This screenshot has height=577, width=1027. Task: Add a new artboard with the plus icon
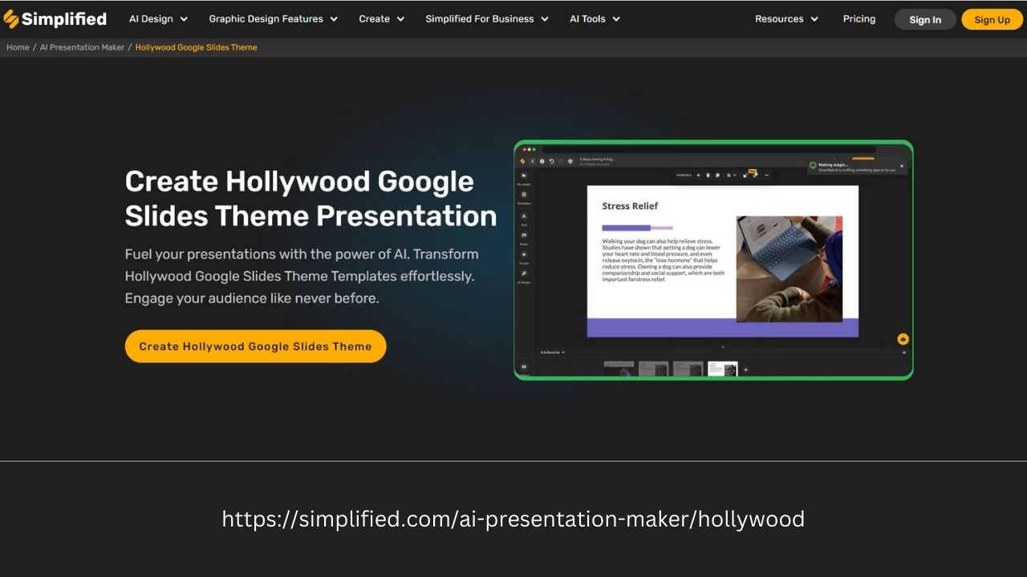pos(698,175)
